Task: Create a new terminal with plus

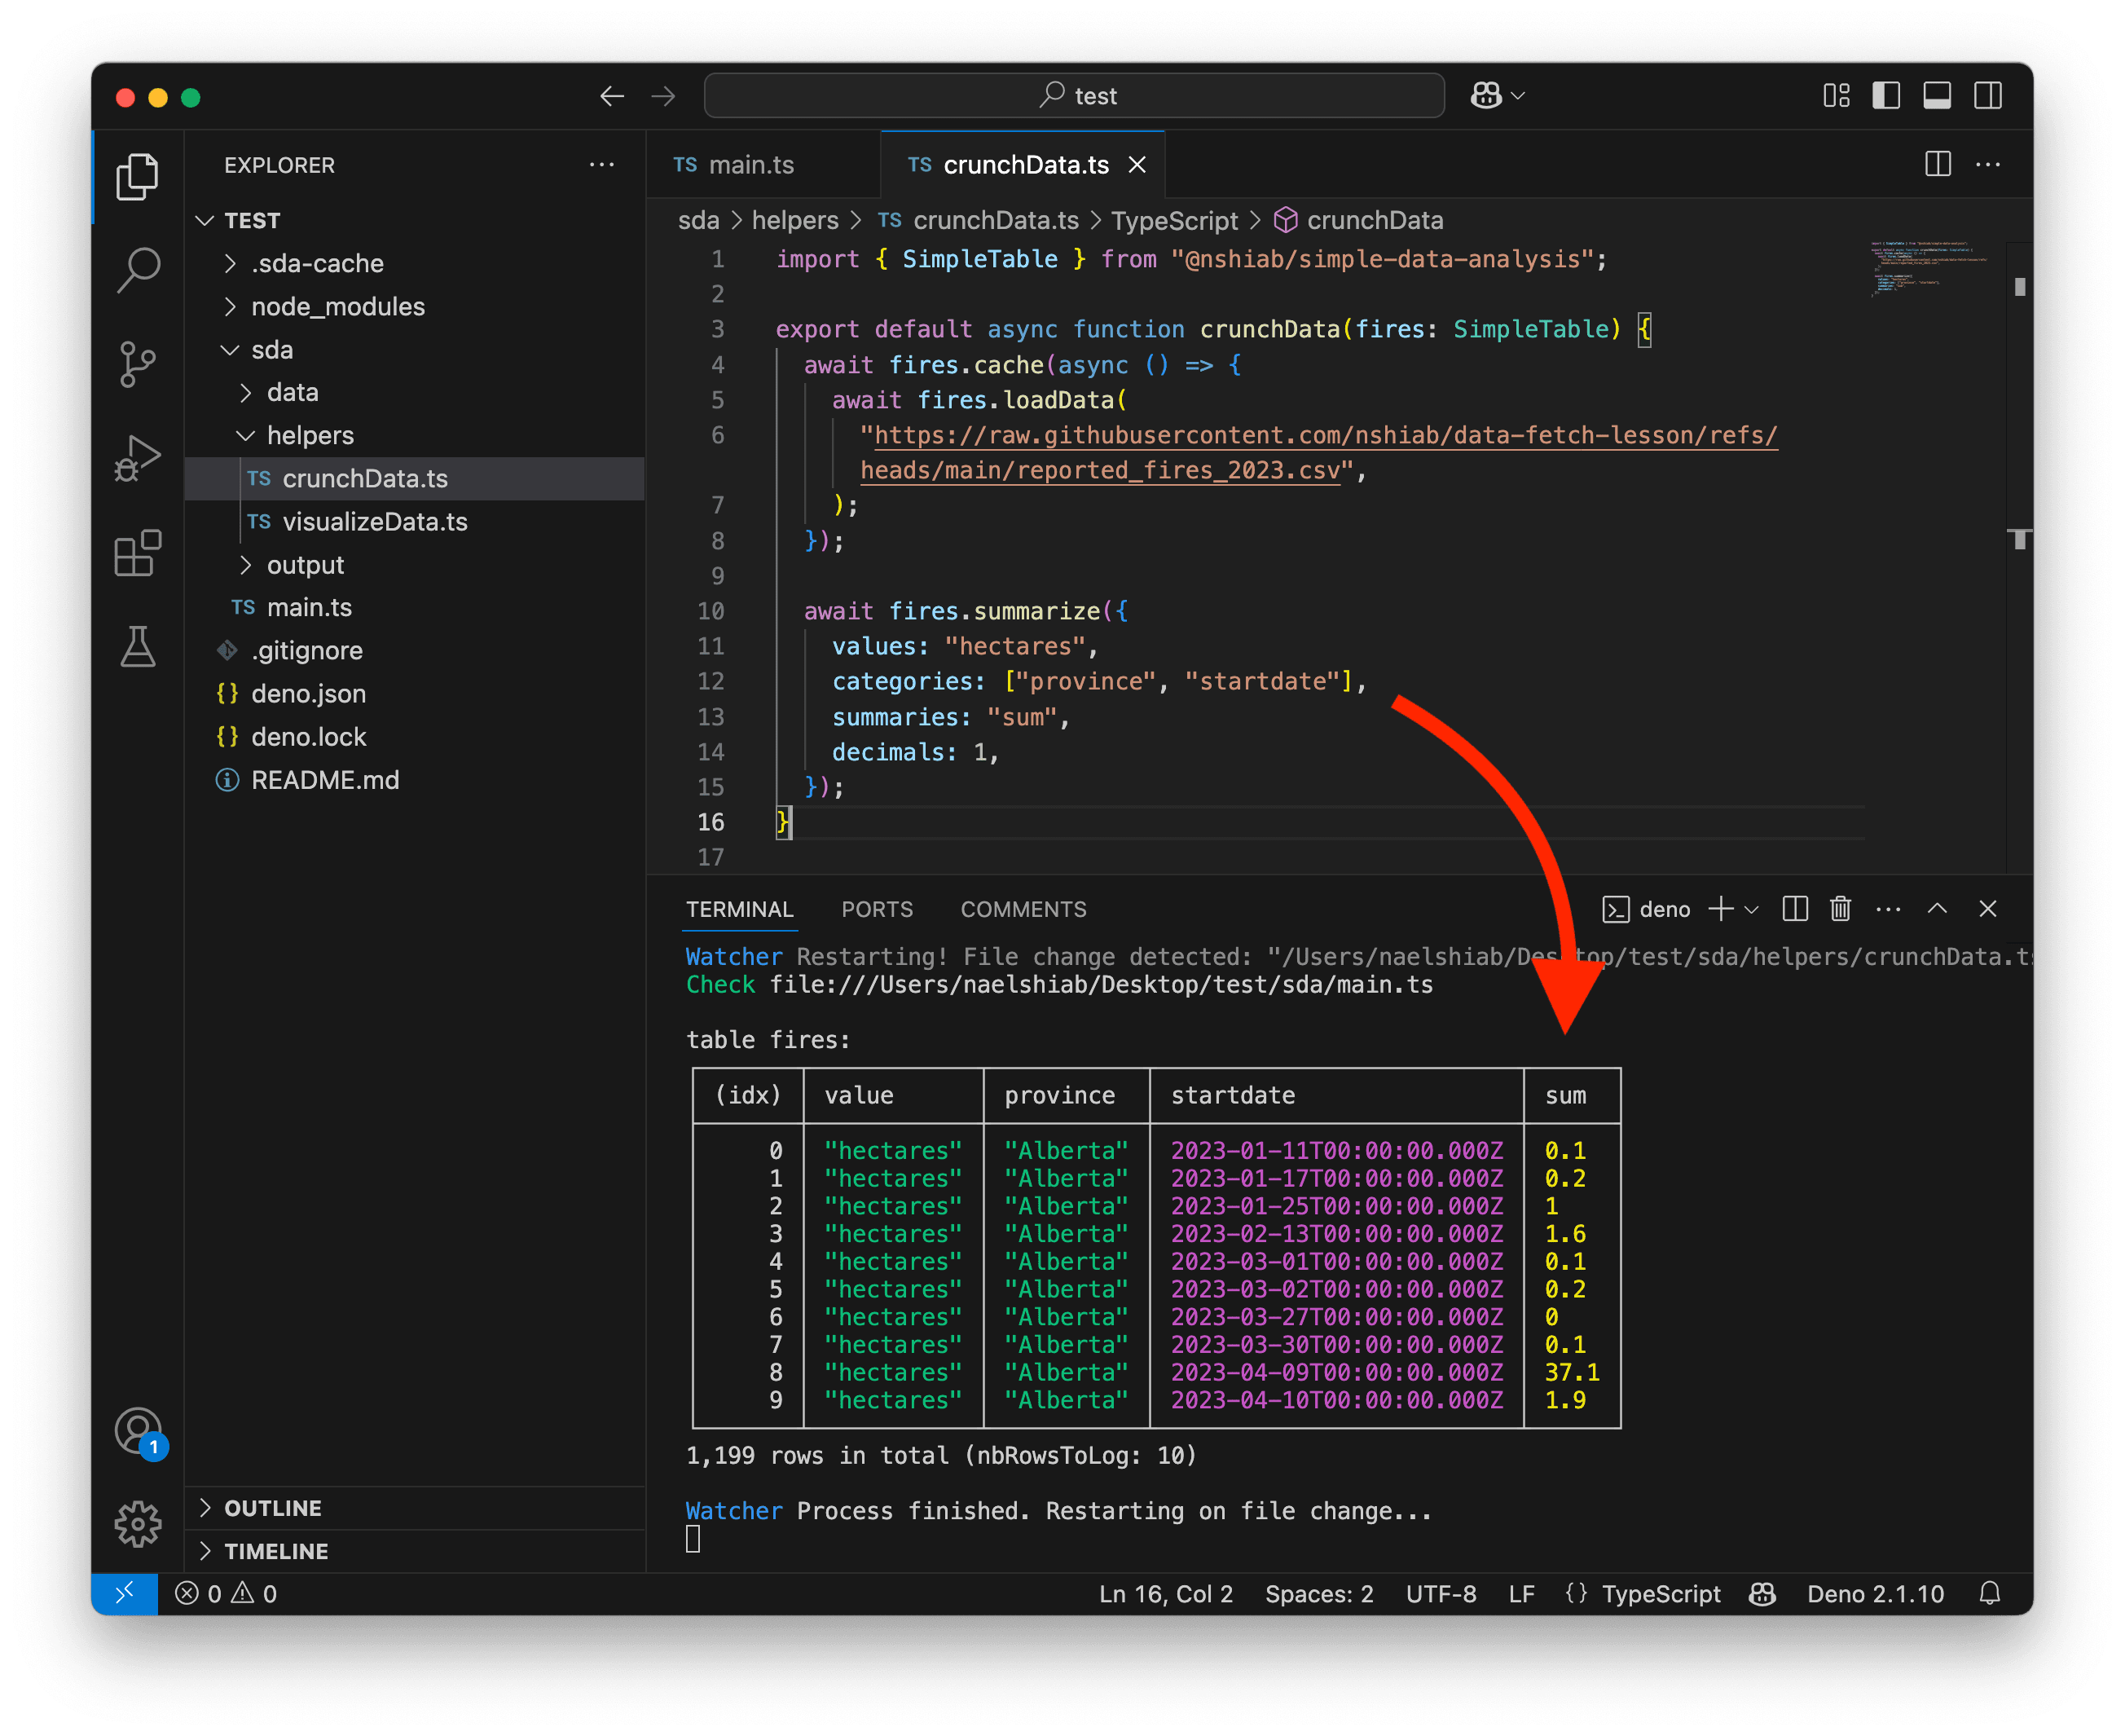Action: coord(1720,909)
